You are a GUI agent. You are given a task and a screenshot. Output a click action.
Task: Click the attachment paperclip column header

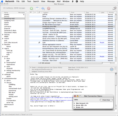coord(39,12)
